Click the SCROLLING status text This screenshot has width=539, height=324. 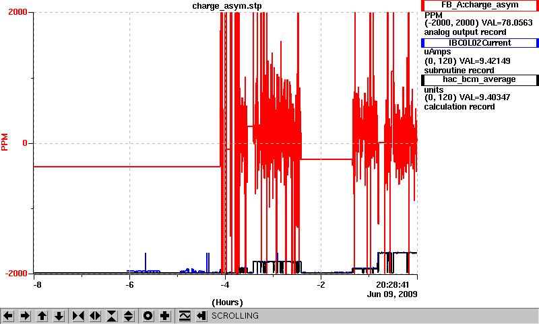234,315
